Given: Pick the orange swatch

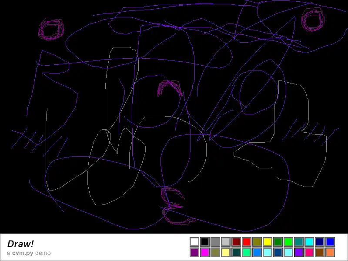Looking at the screenshot, I should (x=330, y=252).
